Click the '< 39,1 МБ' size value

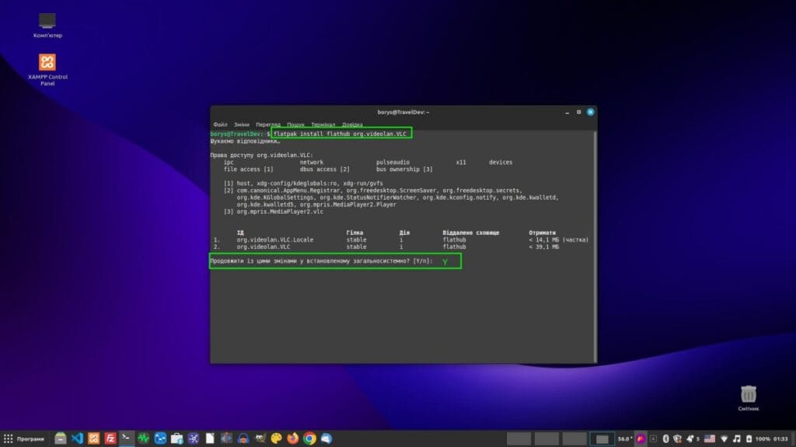tap(543, 247)
